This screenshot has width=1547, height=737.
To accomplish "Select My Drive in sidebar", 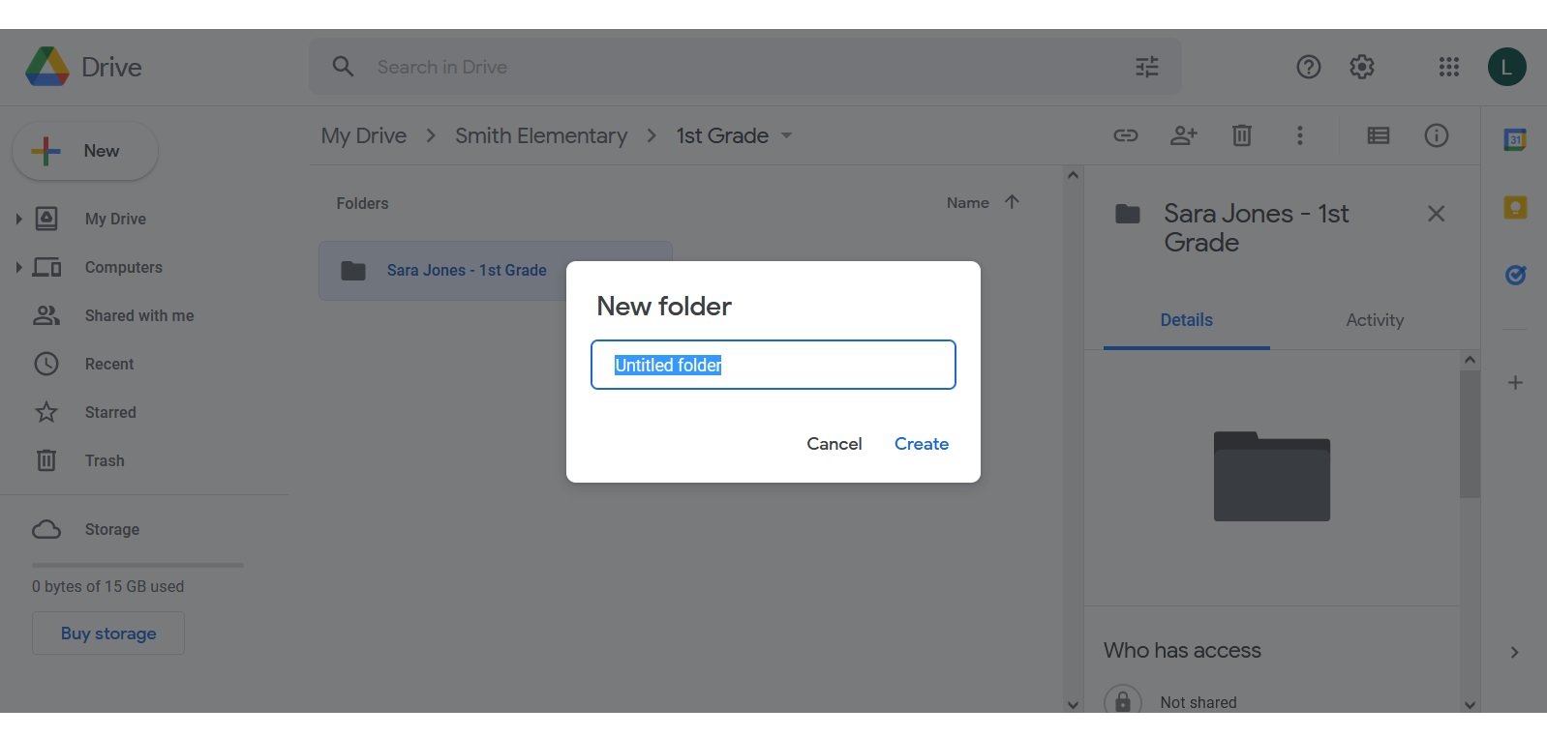I will (x=115, y=219).
